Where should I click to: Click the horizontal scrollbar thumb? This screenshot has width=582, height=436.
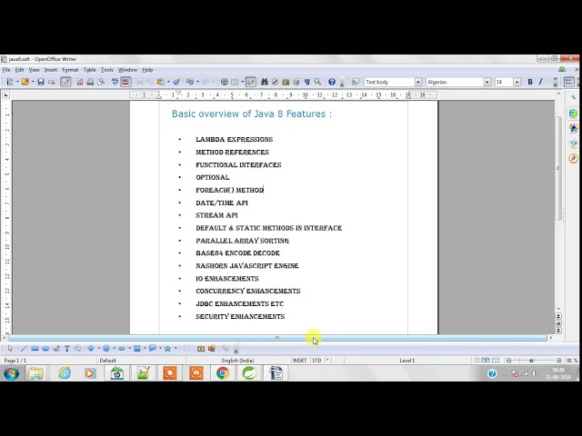point(277,338)
